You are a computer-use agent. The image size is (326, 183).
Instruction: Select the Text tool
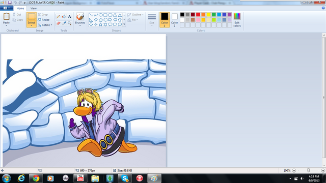[x=69, y=17]
